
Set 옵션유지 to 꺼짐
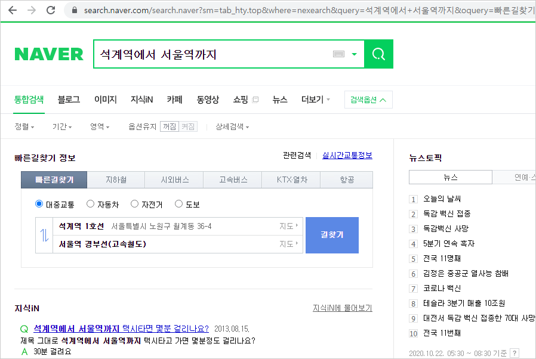click(169, 127)
